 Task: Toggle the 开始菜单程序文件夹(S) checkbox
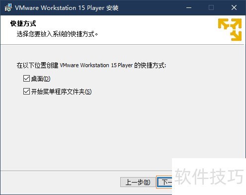coord(26,92)
